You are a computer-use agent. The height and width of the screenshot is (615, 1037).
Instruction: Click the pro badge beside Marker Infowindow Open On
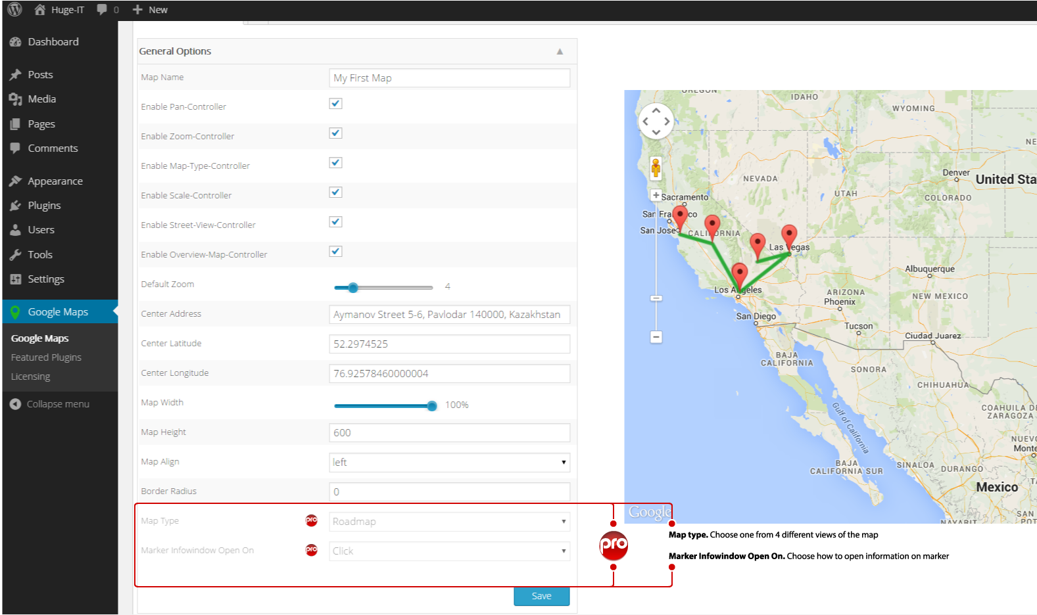(312, 550)
